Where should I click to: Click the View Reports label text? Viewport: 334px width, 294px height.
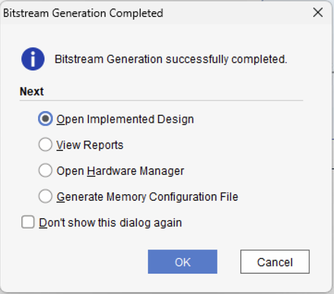tap(90, 145)
